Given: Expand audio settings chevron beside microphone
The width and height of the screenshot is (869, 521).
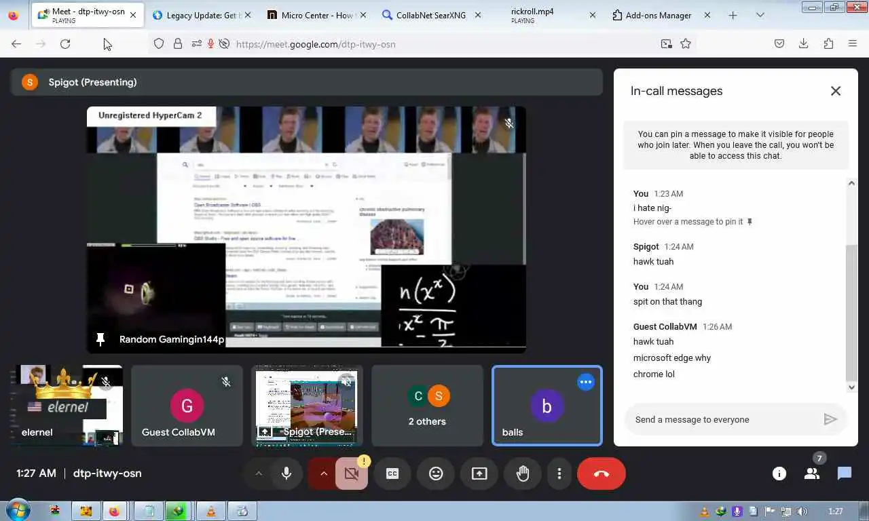Looking at the screenshot, I should tap(258, 474).
